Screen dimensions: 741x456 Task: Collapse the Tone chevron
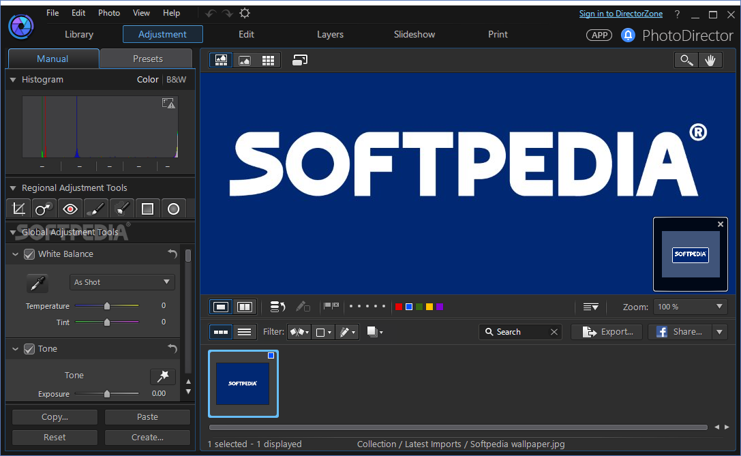tap(15, 349)
